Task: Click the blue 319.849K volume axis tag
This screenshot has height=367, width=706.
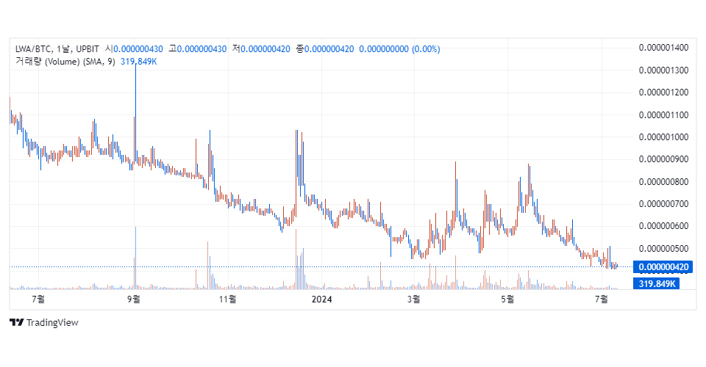Action: pos(657,283)
